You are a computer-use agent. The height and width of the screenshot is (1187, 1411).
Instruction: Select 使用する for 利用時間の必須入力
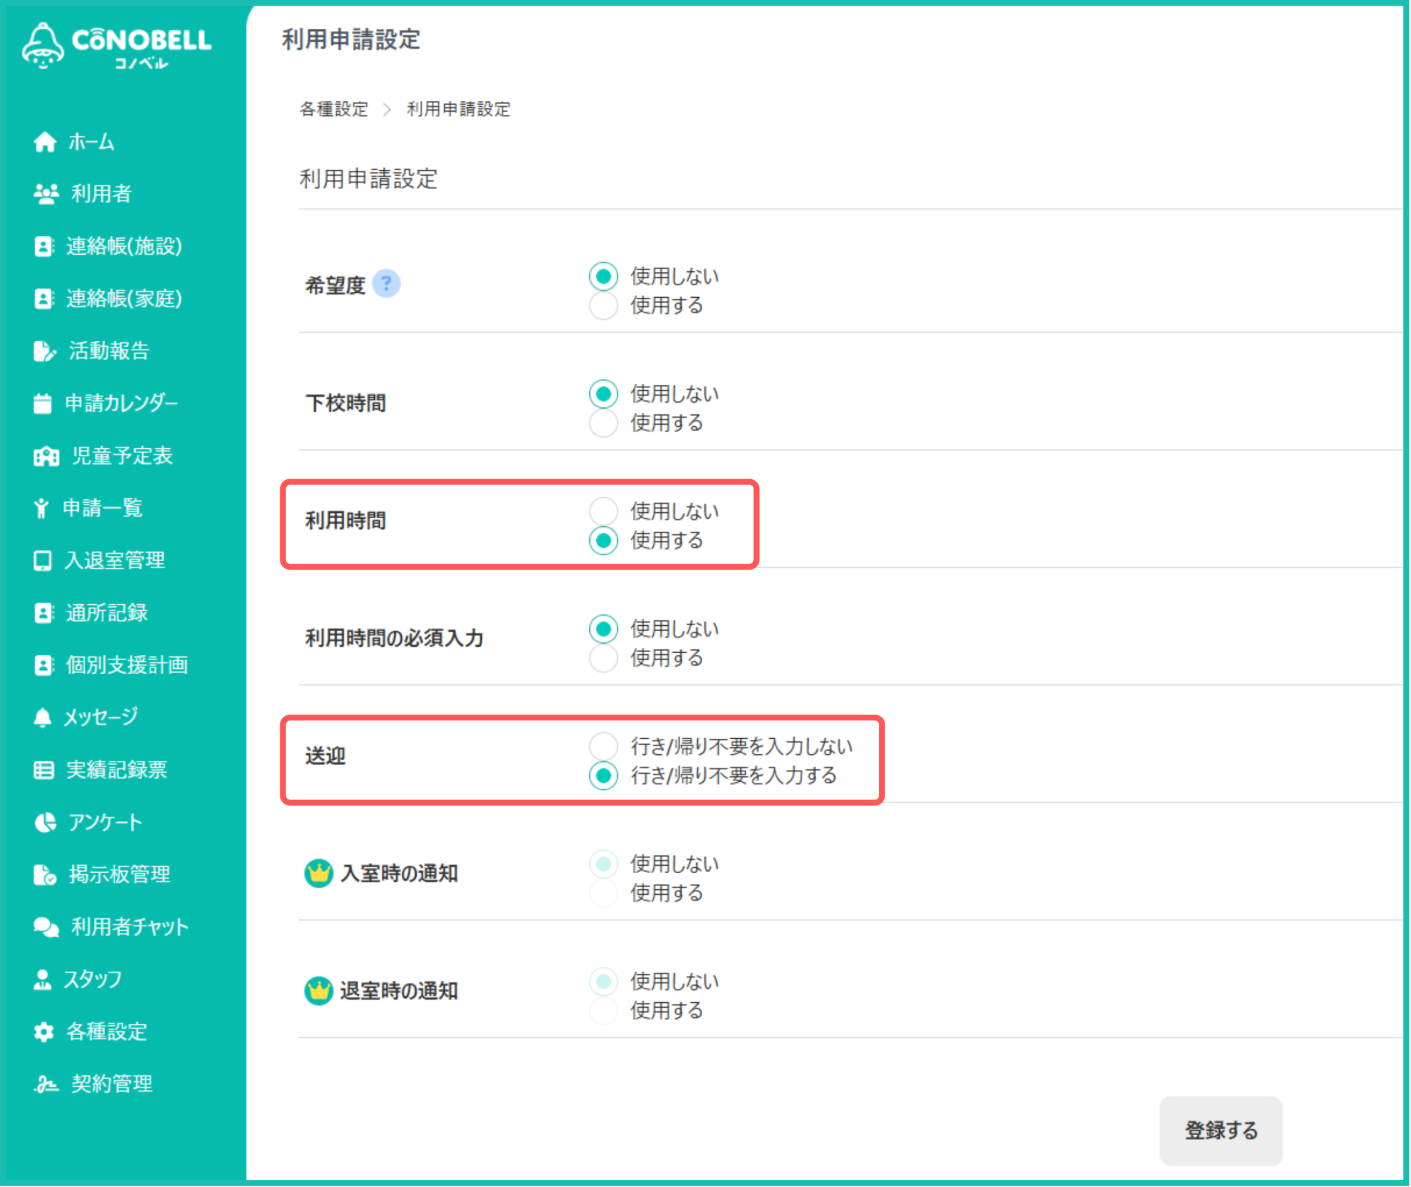click(x=604, y=658)
